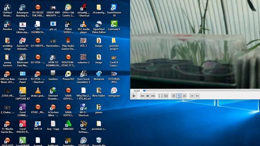Open DaVinci Resolve desktop icon
This screenshot has width=260, height=146.
point(7,11)
